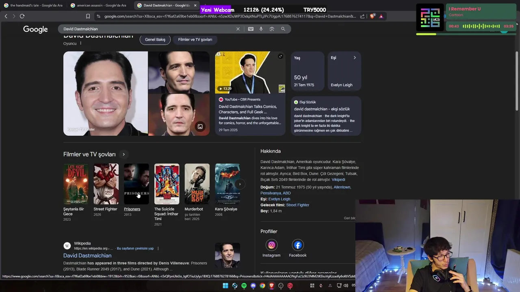Image resolution: width=520 pixels, height=292 pixels.
Task: Open the Street Fighter 2026 poster
Action: click(x=106, y=184)
